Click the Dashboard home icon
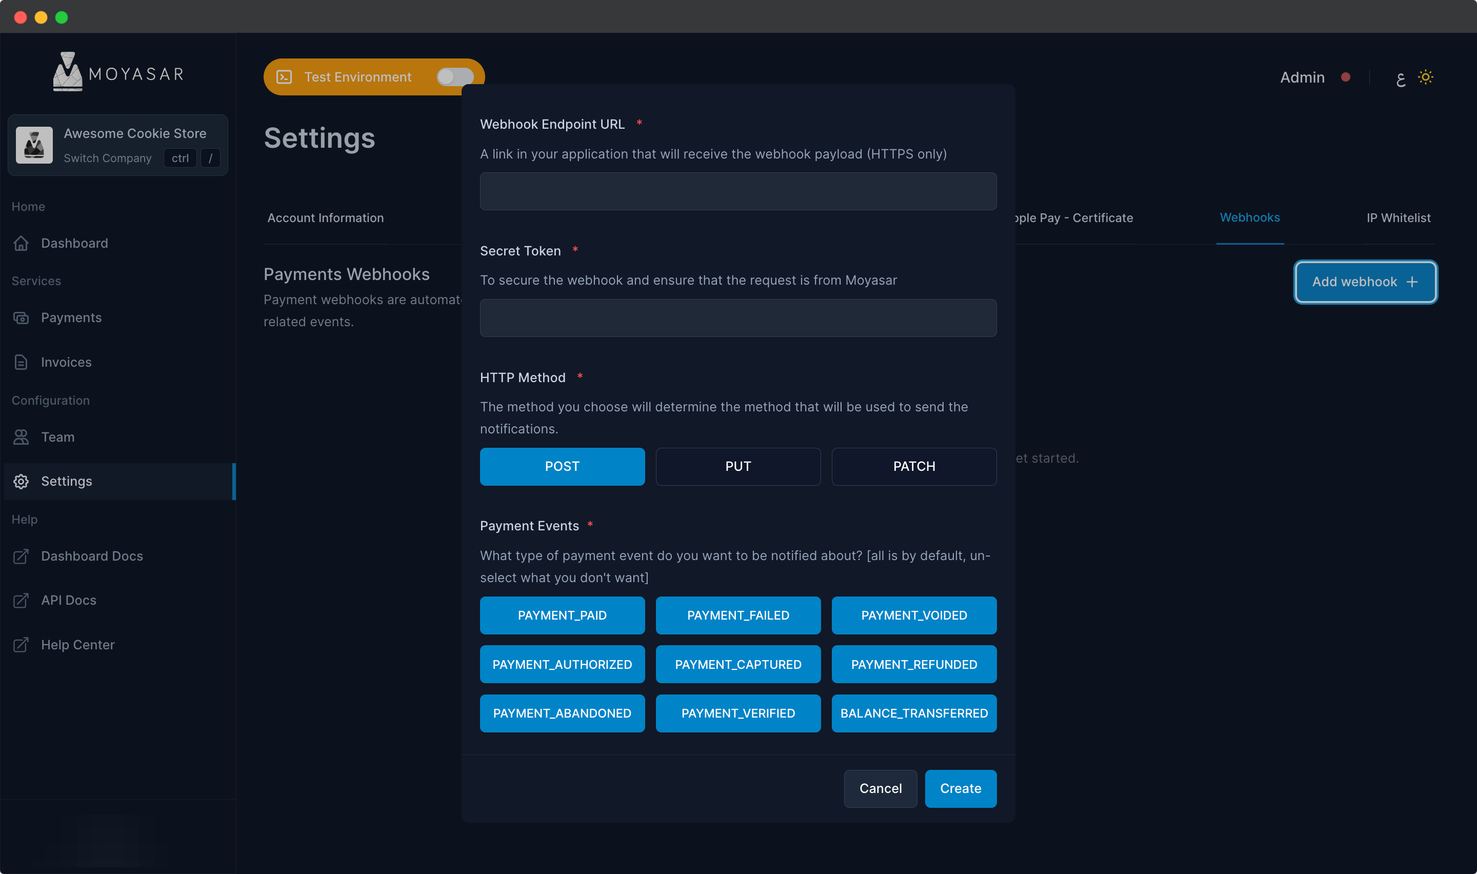 pyautogui.click(x=21, y=243)
